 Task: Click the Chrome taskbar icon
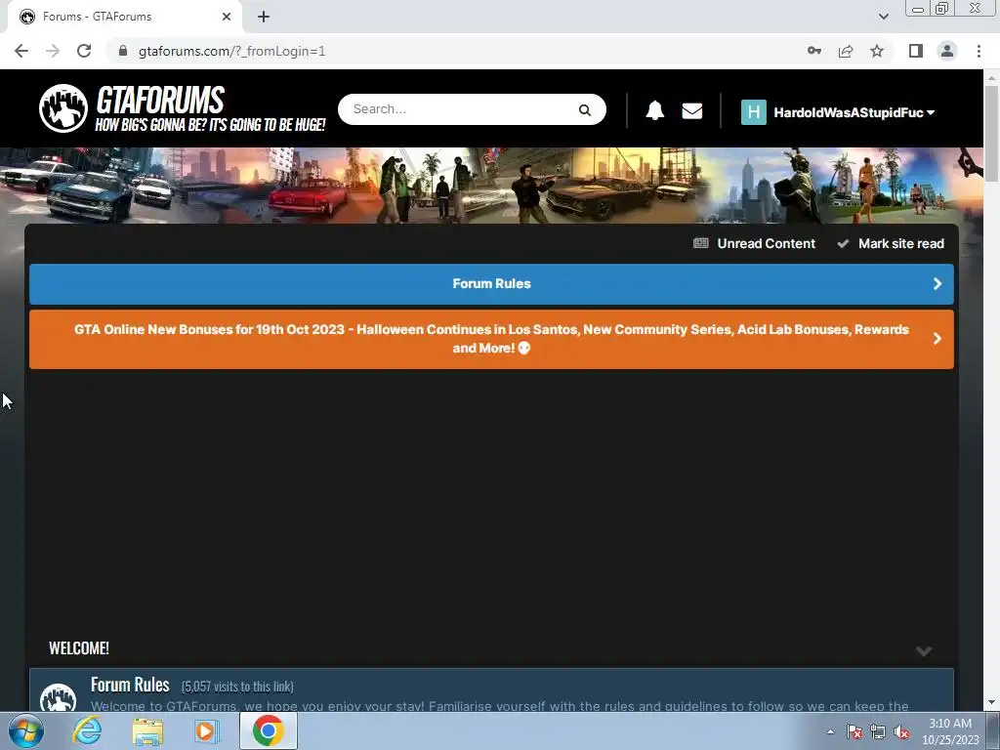(x=268, y=730)
